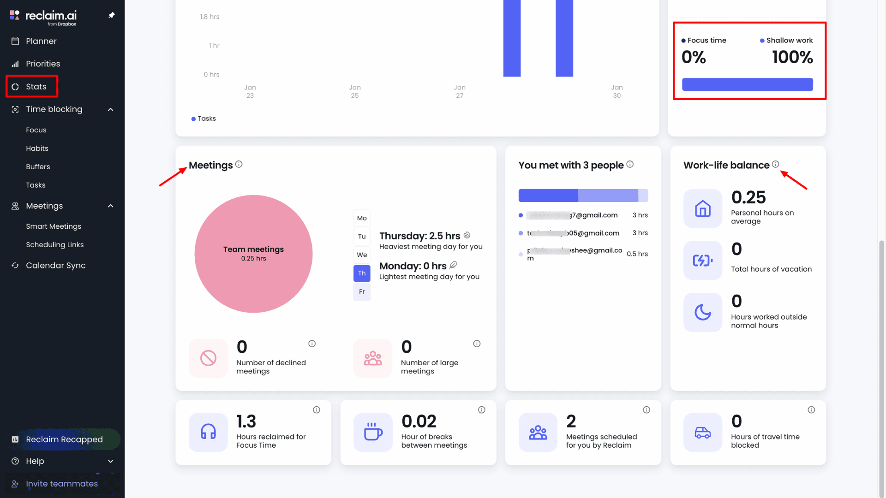Click the pin sidebar icon
Image resolution: width=886 pixels, height=498 pixels.
(x=111, y=15)
